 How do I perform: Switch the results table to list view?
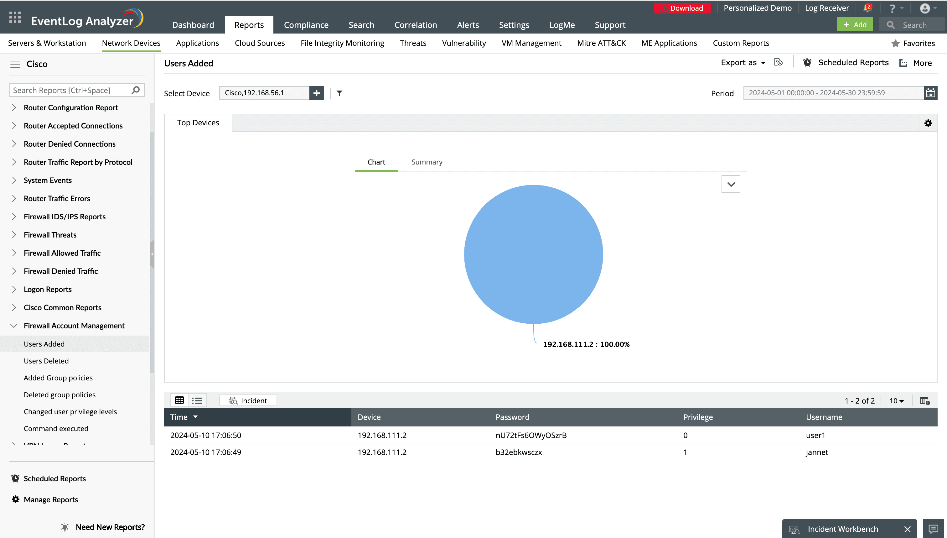click(x=197, y=400)
